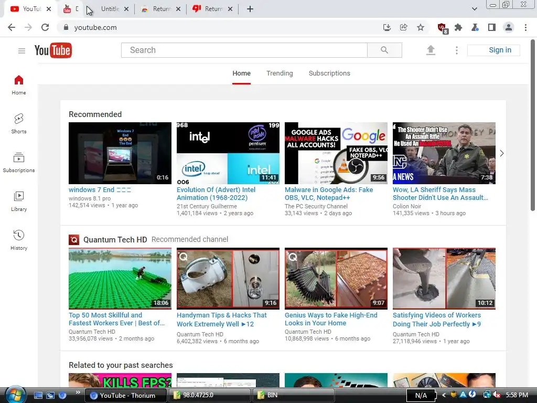Click the Thorium quick launch icon
The height and width of the screenshot is (403, 537).
pyautogui.click(x=62, y=395)
